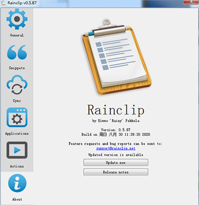The image size is (199, 205).
Task: Switch to the General tab label
Action: (x=17, y=35)
